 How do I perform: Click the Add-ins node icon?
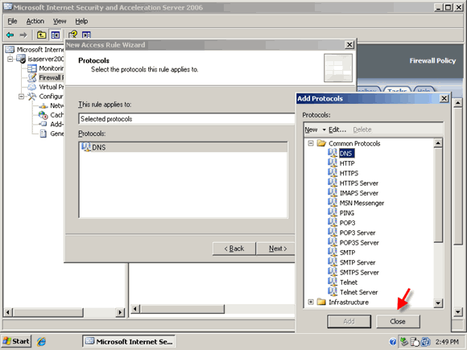(43, 124)
